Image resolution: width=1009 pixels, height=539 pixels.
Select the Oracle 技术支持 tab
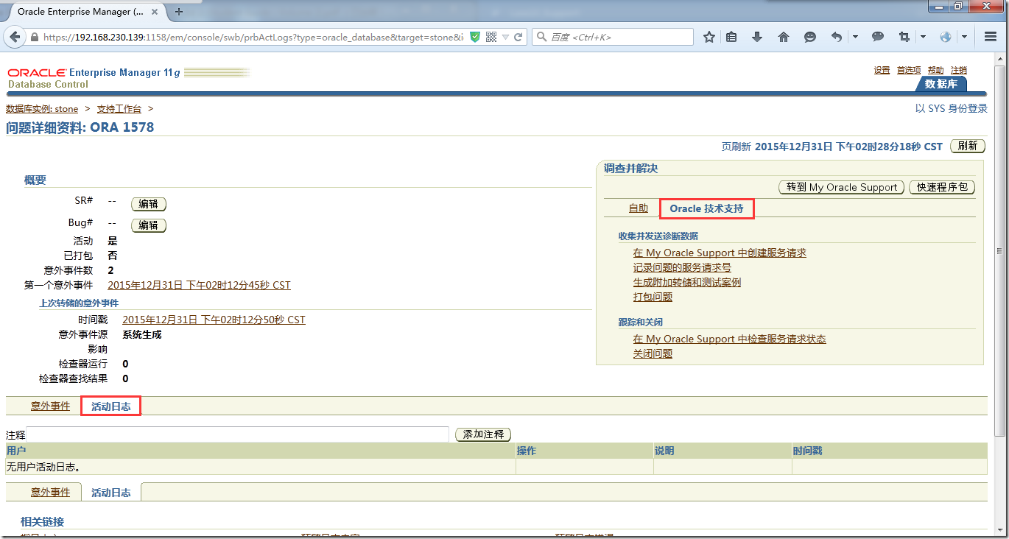(706, 208)
